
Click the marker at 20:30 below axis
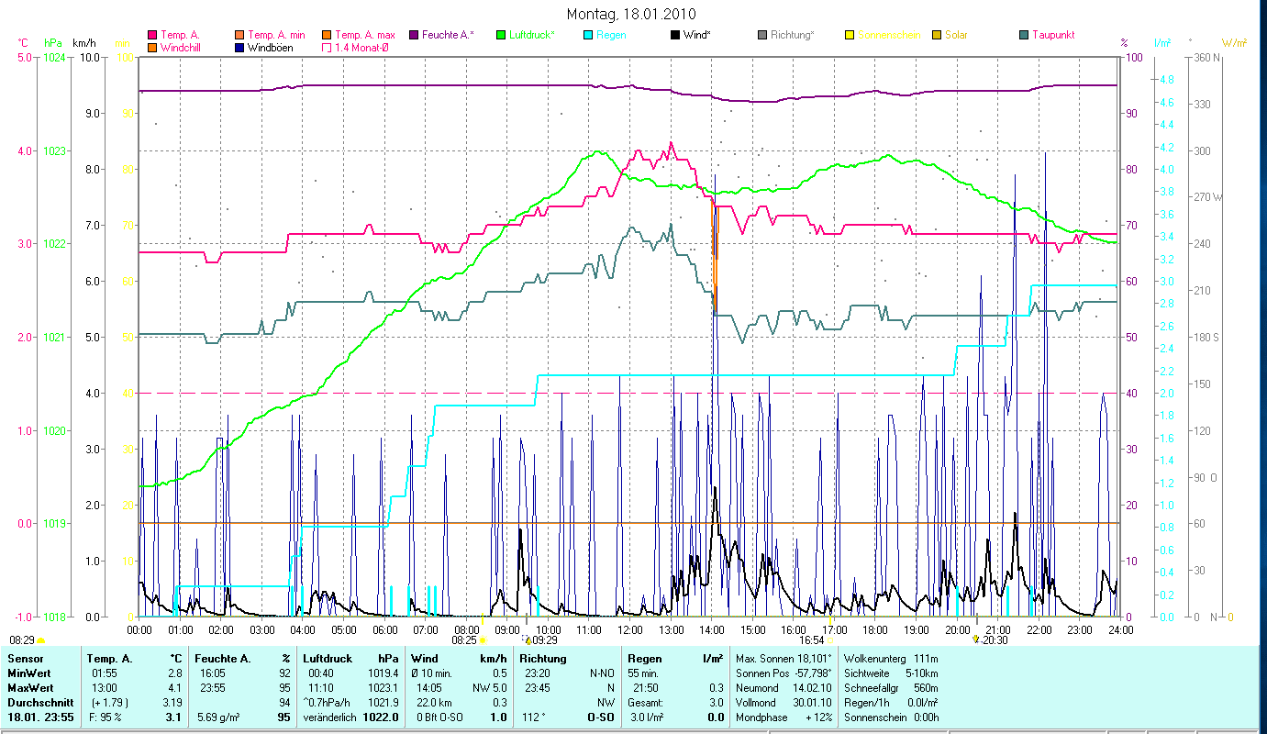click(x=976, y=639)
